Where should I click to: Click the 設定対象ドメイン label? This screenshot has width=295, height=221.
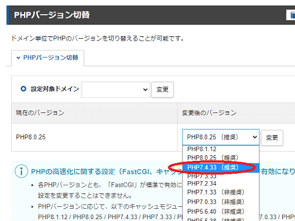click(x=55, y=89)
